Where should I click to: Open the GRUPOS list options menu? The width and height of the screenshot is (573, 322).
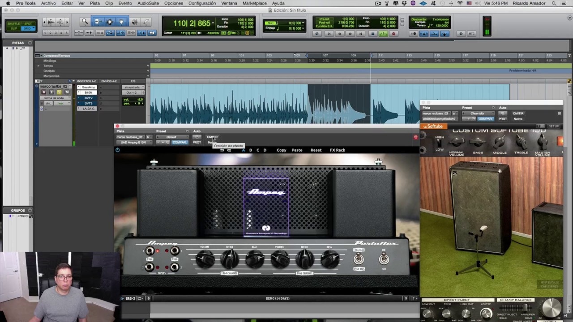coord(30,210)
